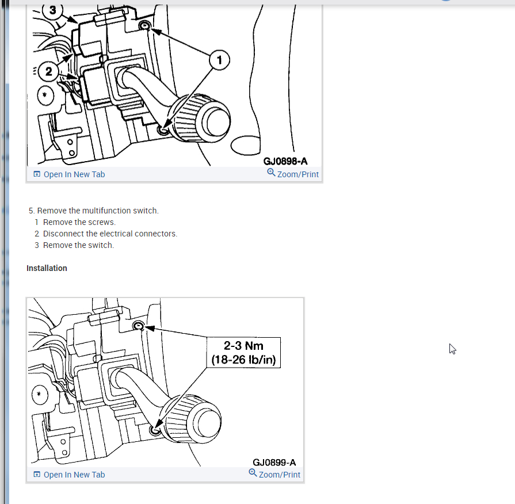Click callout circle 2 in the upper diagram
The image size is (515, 504).
[x=48, y=71]
